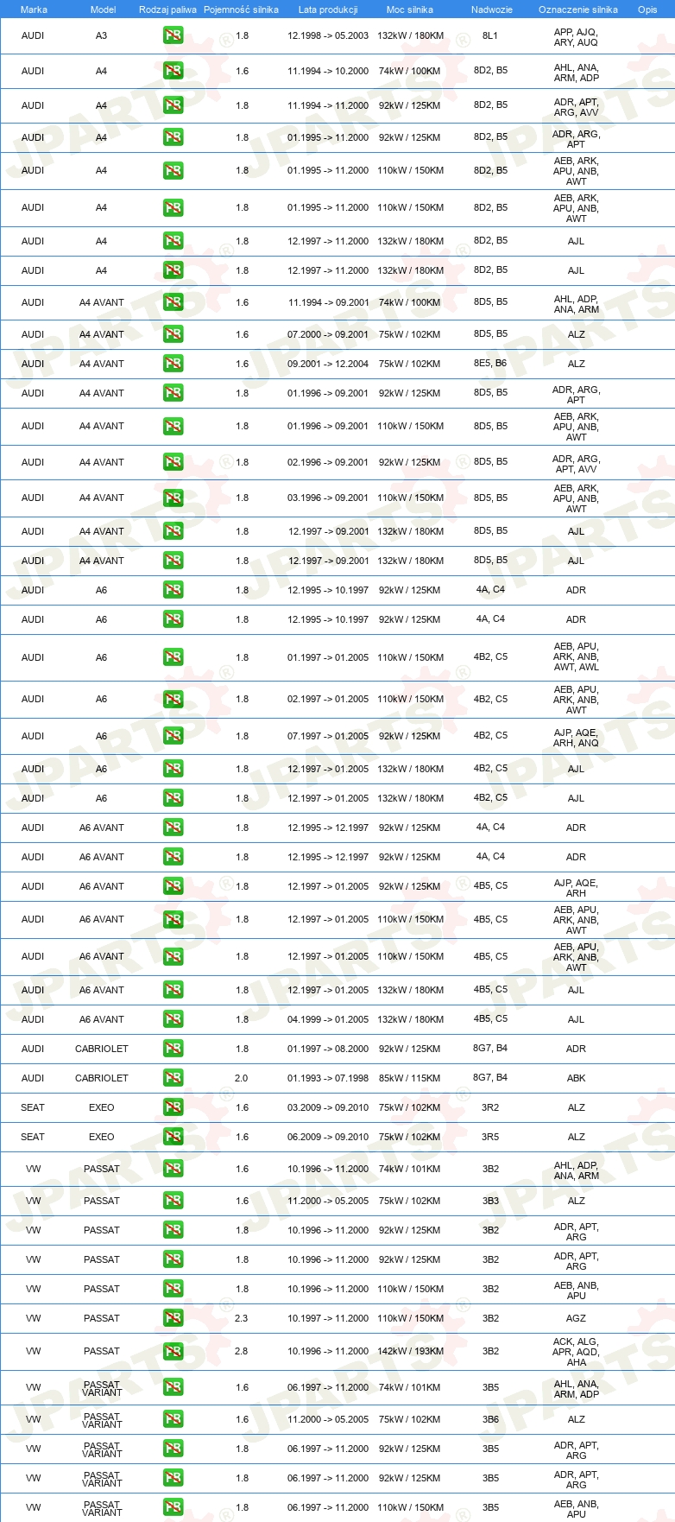The width and height of the screenshot is (675, 1522).
Task: Click fuel icon for AUDI CABRIOLET 1.8 row
Action: [173, 1049]
